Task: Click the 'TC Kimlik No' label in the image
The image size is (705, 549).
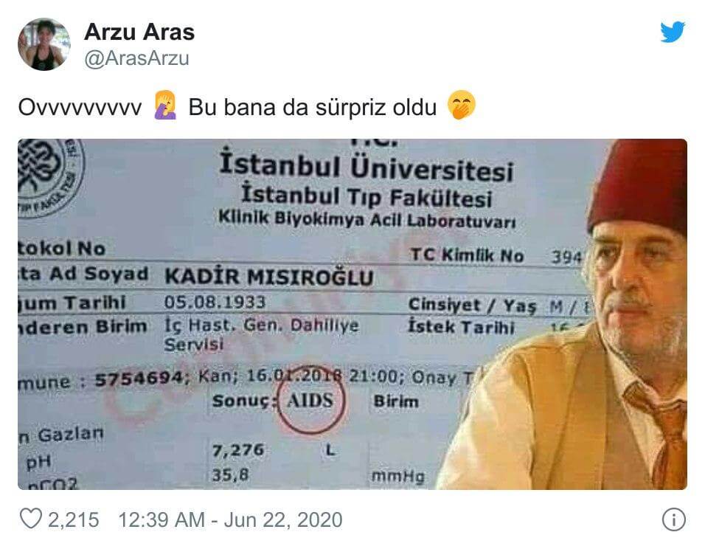Action: (467, 255)
